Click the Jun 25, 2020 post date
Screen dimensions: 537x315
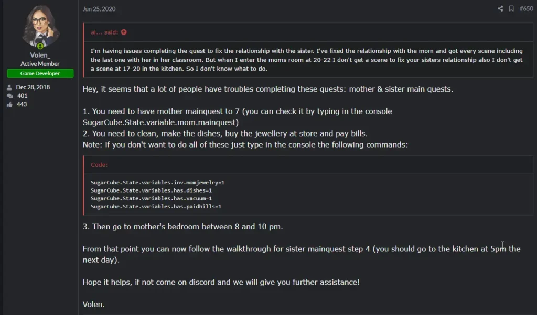click(x=99, y=9)
